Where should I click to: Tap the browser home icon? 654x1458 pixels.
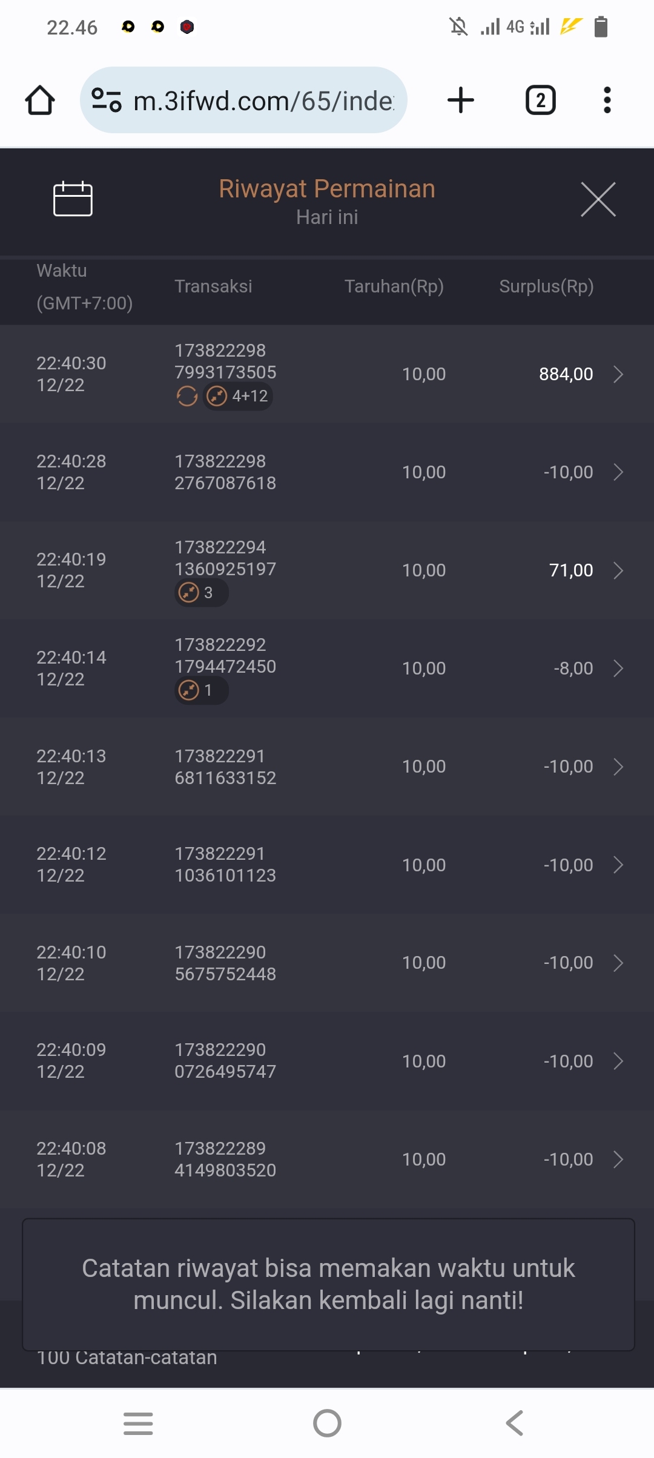[x=40, y=100]
